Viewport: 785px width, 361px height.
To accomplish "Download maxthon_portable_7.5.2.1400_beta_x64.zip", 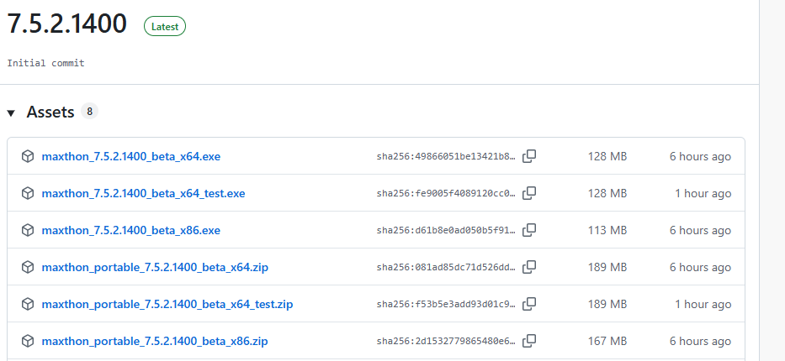I will 155,267.
